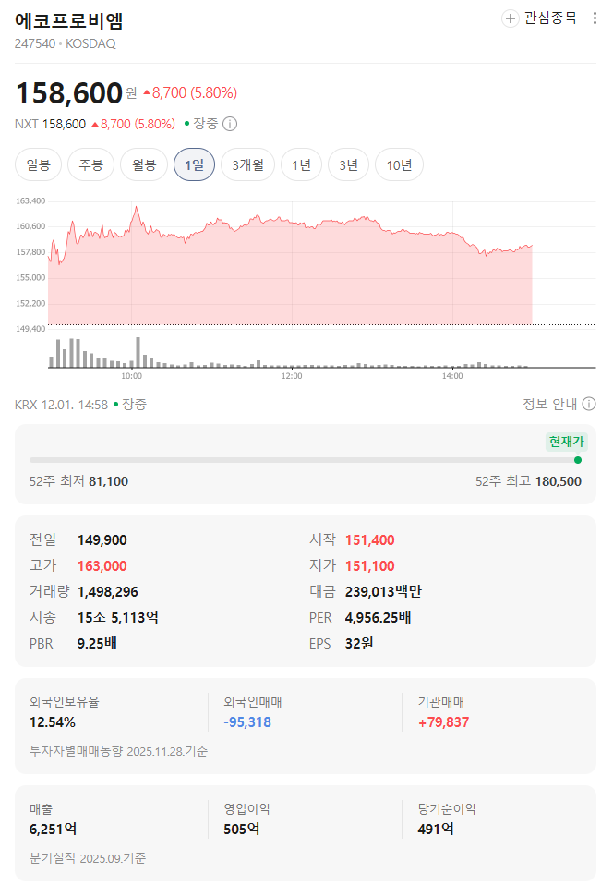Click 시작 value 151,400
The image size is (601, 885).
pyautogui.click(x=370, y=540)
